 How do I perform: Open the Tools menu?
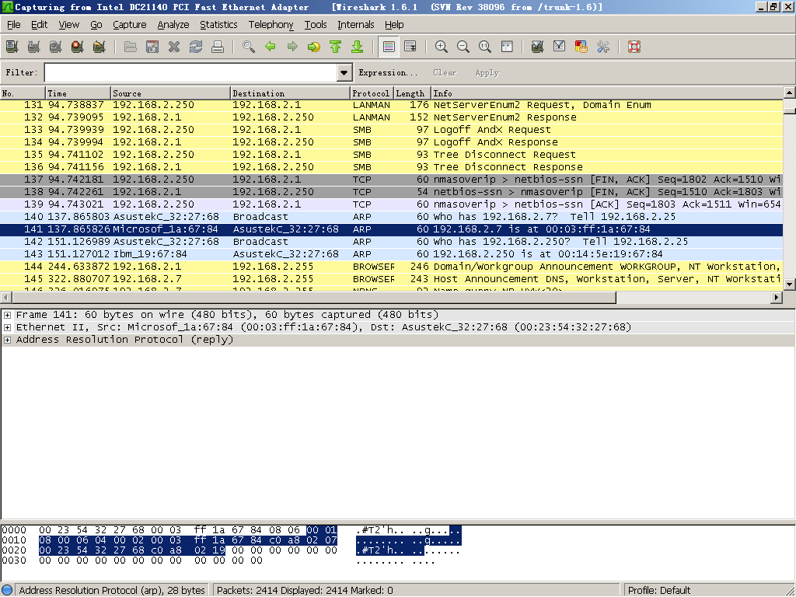point(316,25)
